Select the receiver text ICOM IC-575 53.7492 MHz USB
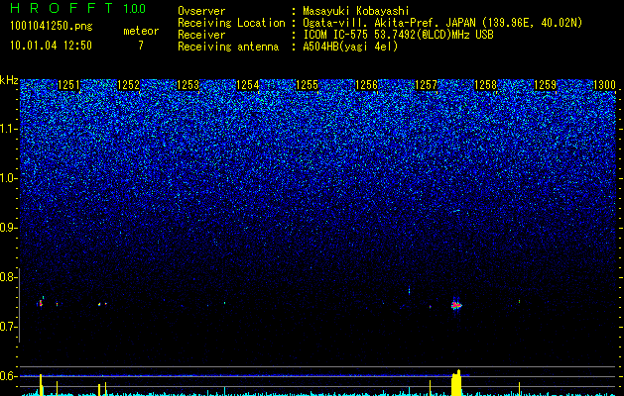The height and width of the screenshot is (396, 624). coord(398,35)
